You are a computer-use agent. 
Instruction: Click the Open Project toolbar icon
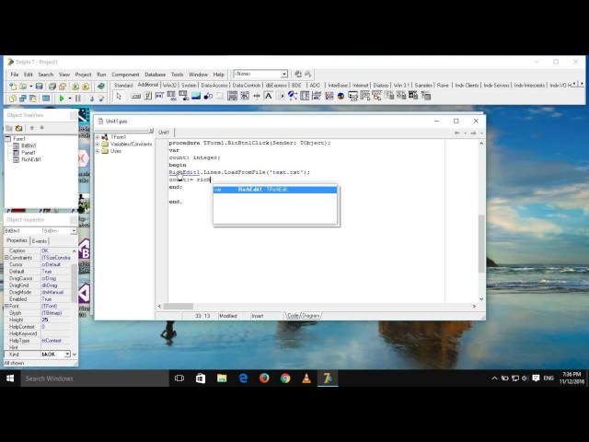coord(63,87)
